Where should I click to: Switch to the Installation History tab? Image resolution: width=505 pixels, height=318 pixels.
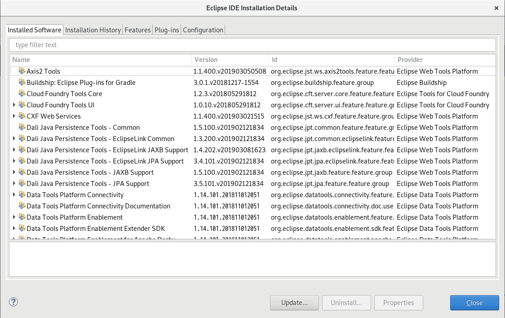pos(93,30)
